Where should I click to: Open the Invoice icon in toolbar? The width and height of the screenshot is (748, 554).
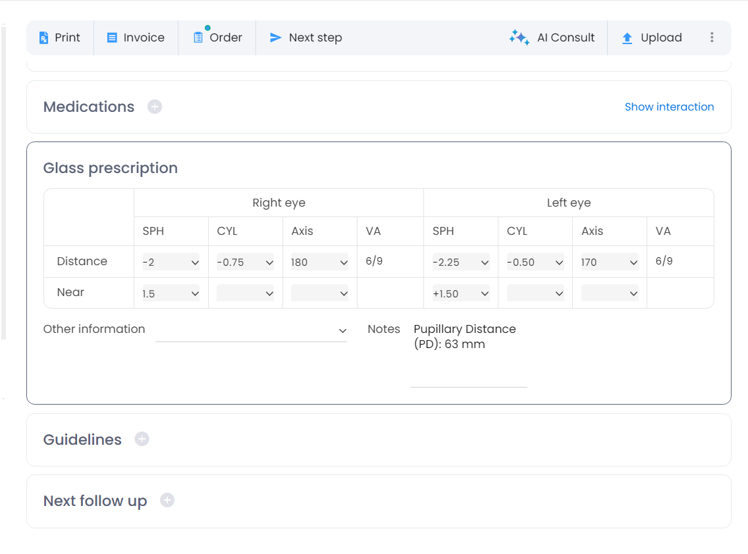(x=112, y=38)
